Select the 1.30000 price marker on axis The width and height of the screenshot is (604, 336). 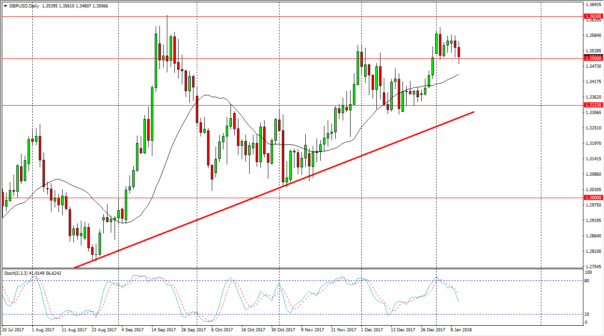pyautogui.click(x=594, y=198)
